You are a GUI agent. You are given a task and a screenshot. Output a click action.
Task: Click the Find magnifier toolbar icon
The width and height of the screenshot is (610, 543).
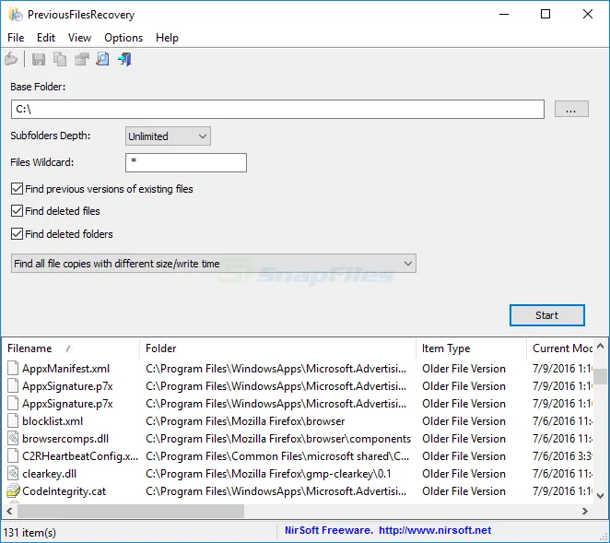tap(102, 59)
